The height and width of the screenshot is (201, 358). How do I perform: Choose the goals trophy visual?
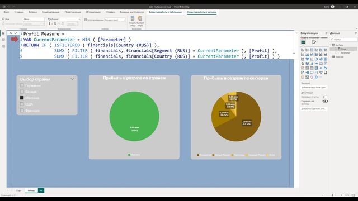click(x=321, y=73)
